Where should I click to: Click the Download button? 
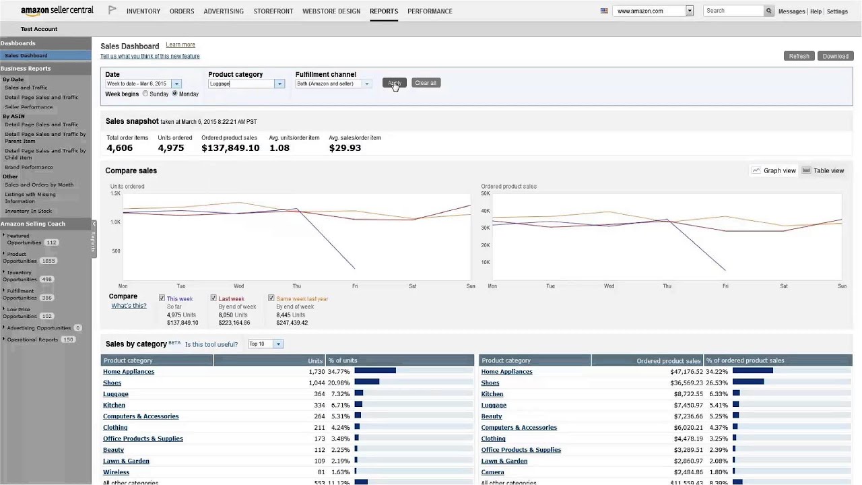tap(836, 56)
